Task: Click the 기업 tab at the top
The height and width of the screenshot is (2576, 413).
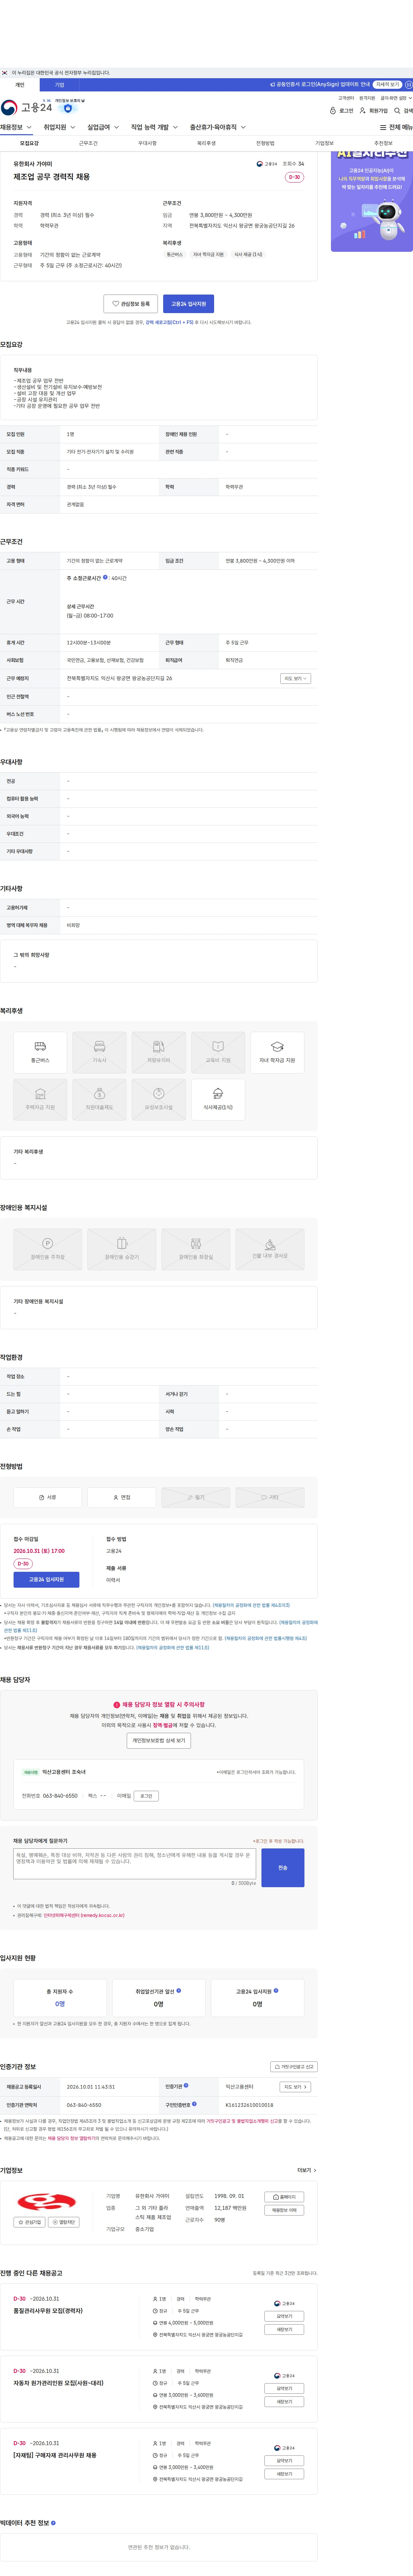Action: coord(59,85)
